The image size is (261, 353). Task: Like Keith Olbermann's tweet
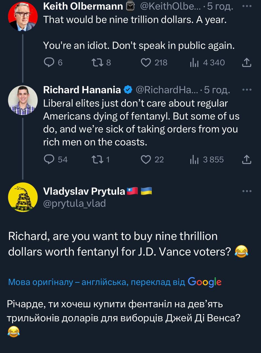tap(146, 63)
